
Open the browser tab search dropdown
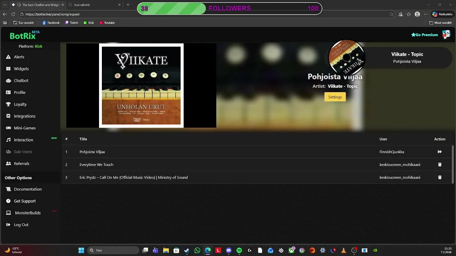pos(5,5)
